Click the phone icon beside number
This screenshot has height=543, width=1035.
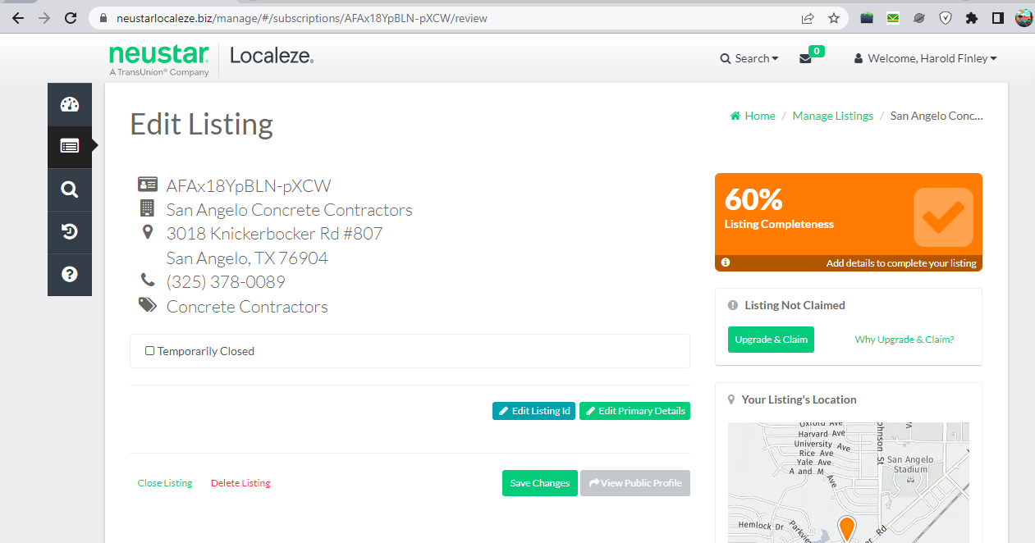tap(147, 281)
